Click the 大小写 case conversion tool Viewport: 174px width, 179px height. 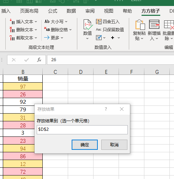tap(56, 21)
